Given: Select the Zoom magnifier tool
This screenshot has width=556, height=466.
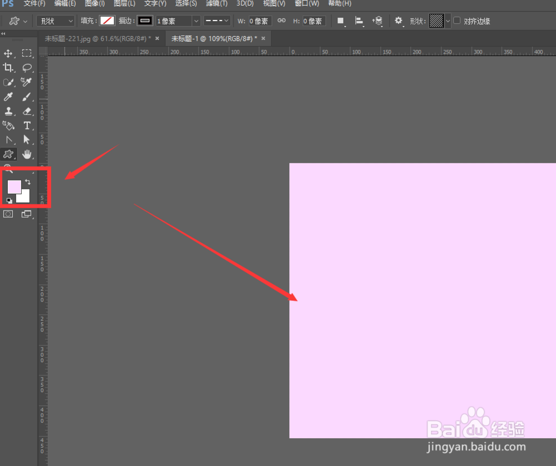Looking at the screenshot, I should click(x=8, y=168).
